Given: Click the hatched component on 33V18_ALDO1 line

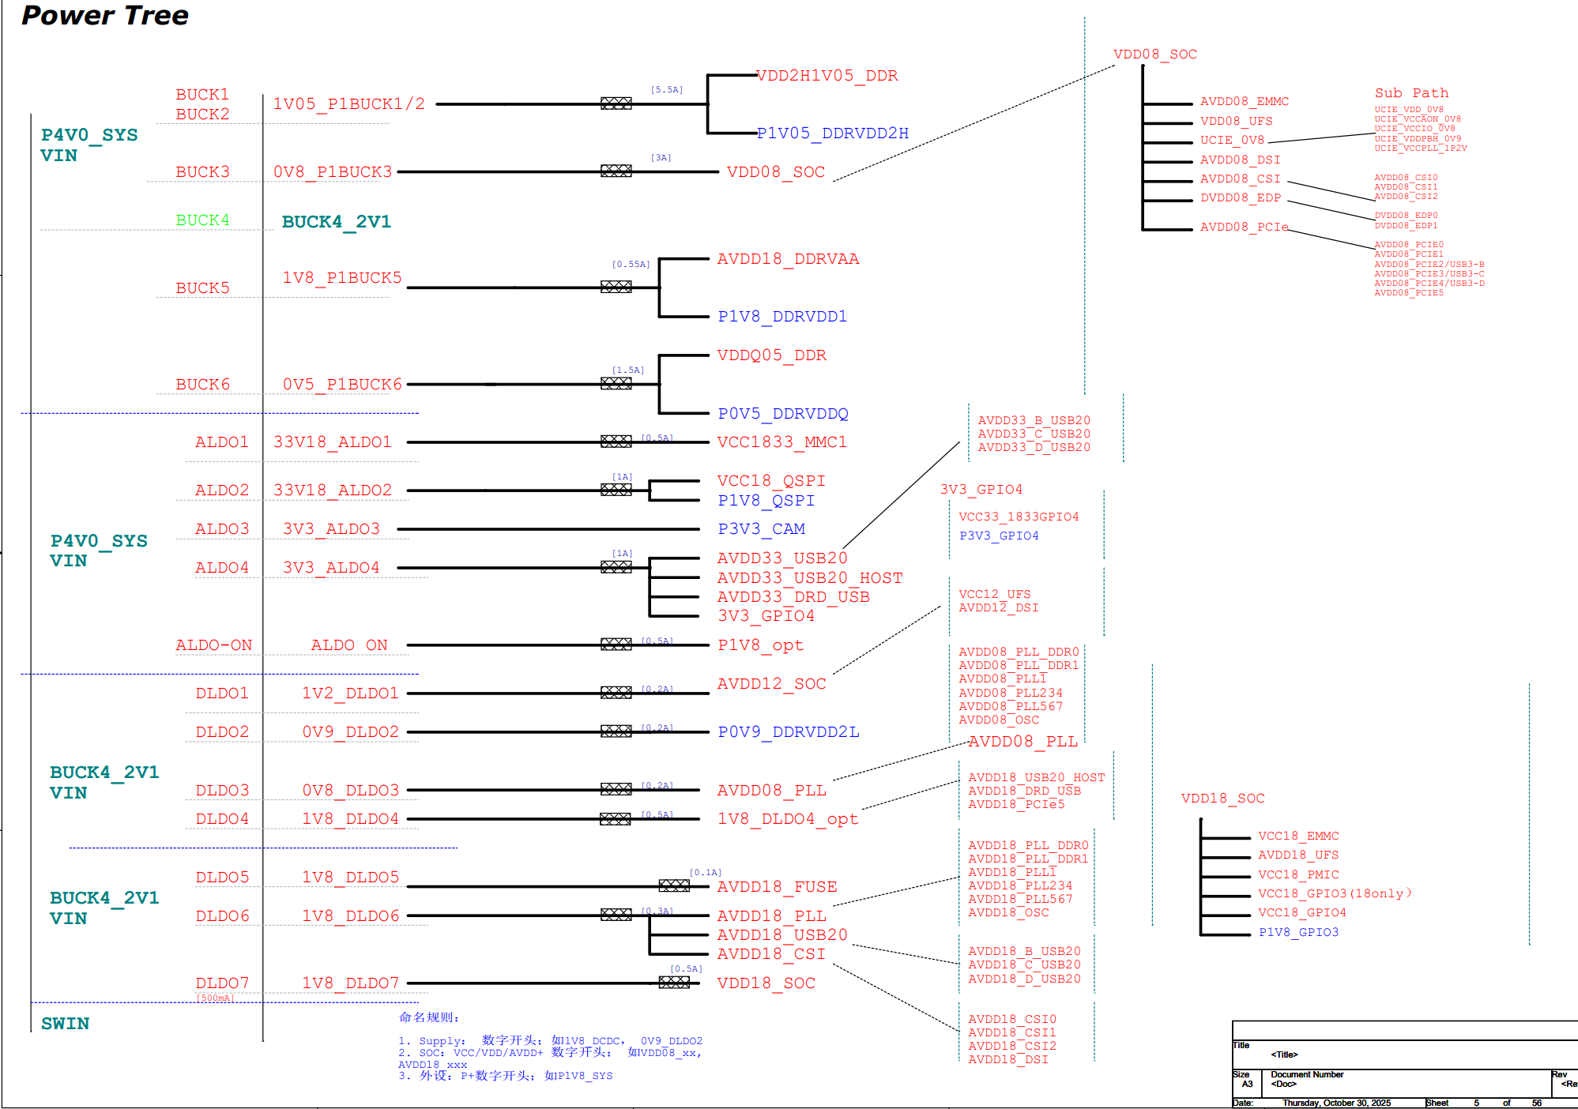Looking at the screenshot, I should click(616, 442).
